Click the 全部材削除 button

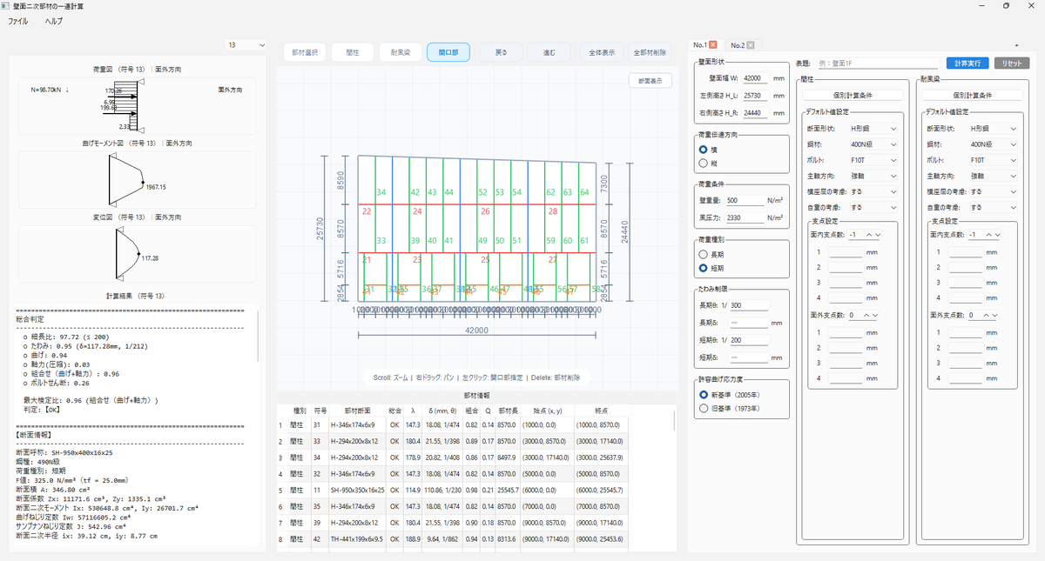[x=650, y=52]
